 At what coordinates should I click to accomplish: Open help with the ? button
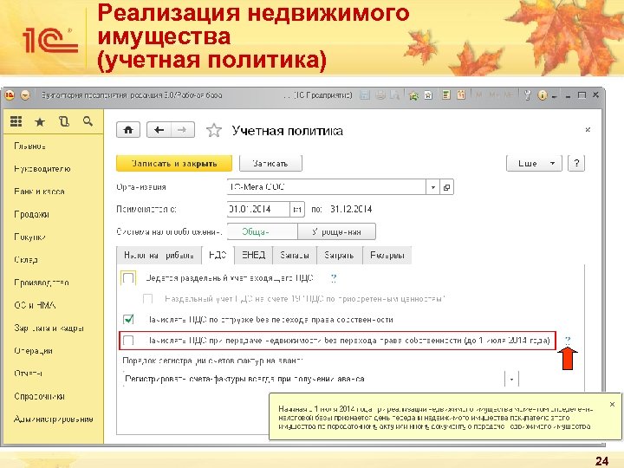(x=576, y=163)
